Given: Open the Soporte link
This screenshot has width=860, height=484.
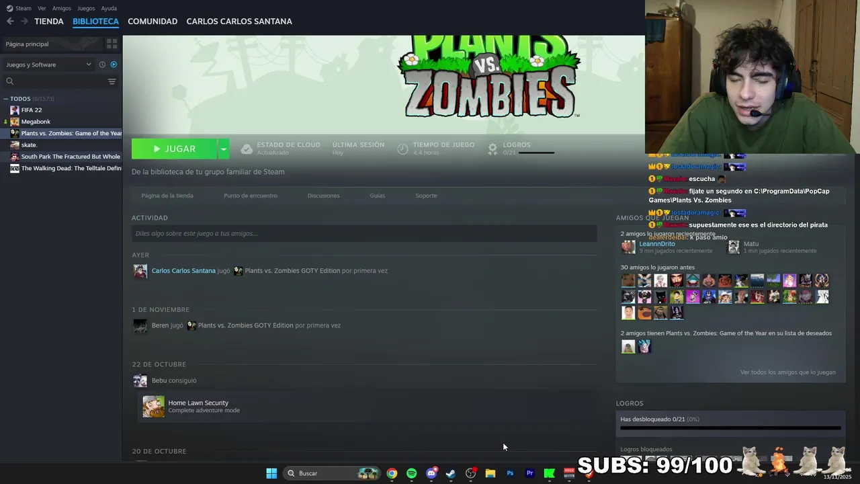Looking at the screenshot, I should pos(426,196).
